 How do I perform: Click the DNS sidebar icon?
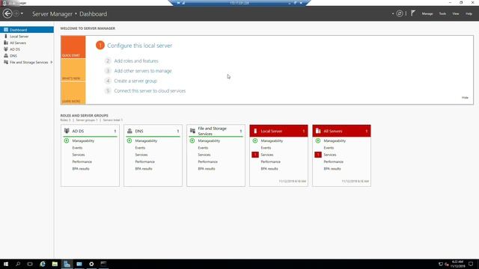coord(6,55)
